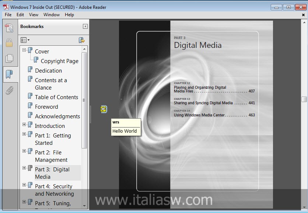Click the expand current bookmark icon
Image resolution: width=308 pixels, height=213 pixels.
(x=81, y=40)
